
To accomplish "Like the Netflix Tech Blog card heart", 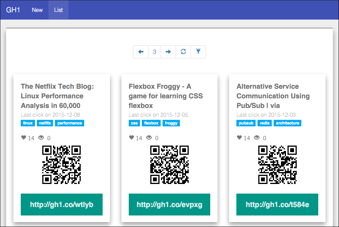I will (x=23, y=138).
